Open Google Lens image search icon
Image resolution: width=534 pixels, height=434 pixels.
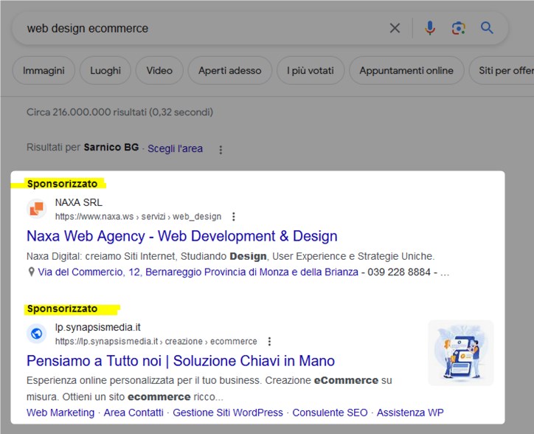[458, 28]
